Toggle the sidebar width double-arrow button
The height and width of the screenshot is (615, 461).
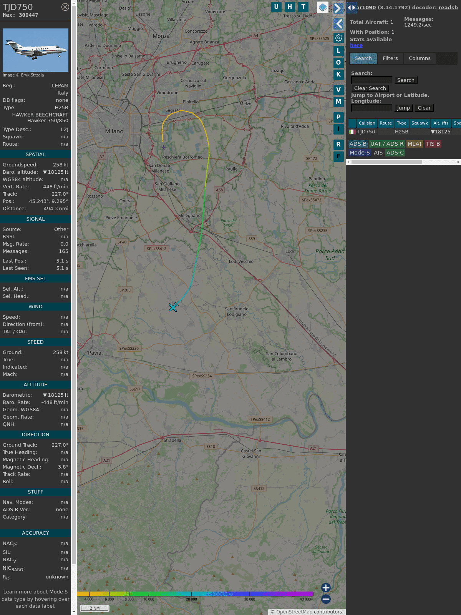point(351,8)
